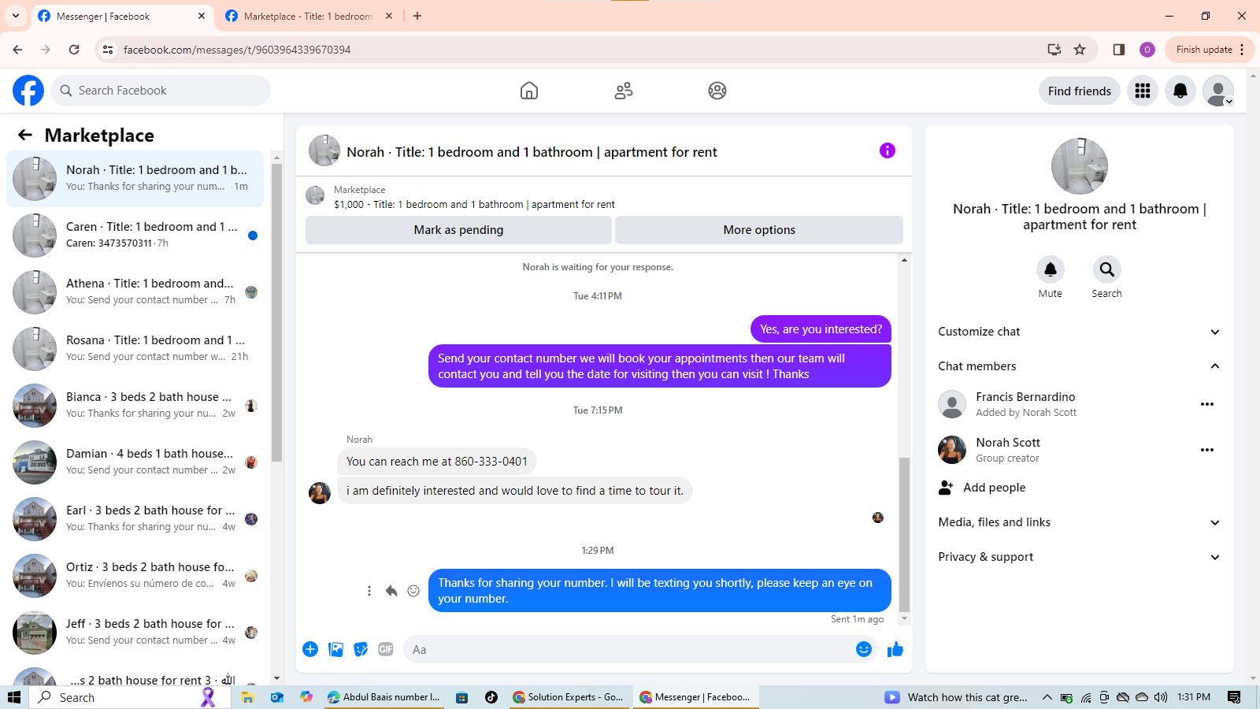Viewport: 1260px width, 709px height.
Task: Open the Earl 3 beds 2 bath conversation
Action: (135, 518)
